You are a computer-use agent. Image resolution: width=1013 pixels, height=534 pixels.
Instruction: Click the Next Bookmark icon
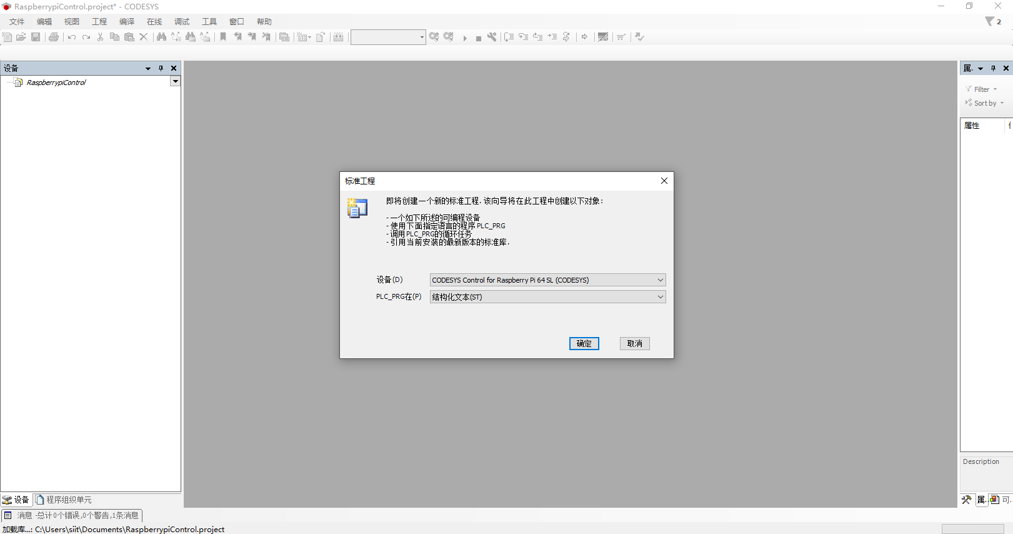click(252, 37)
